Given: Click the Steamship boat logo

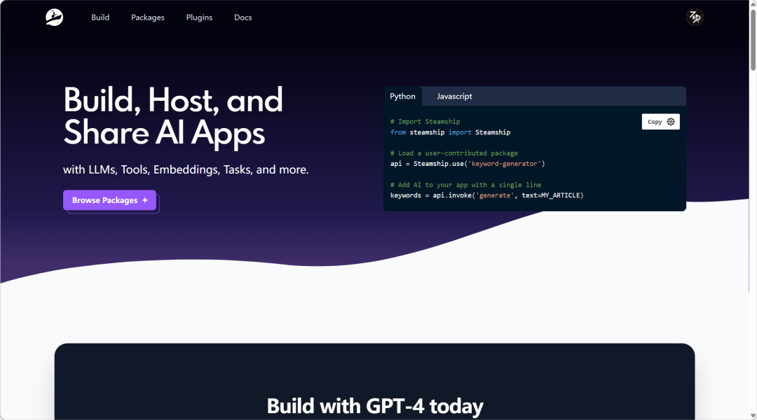Looking at the screenshot, I should pyautogui.click(x=54, y=17).
